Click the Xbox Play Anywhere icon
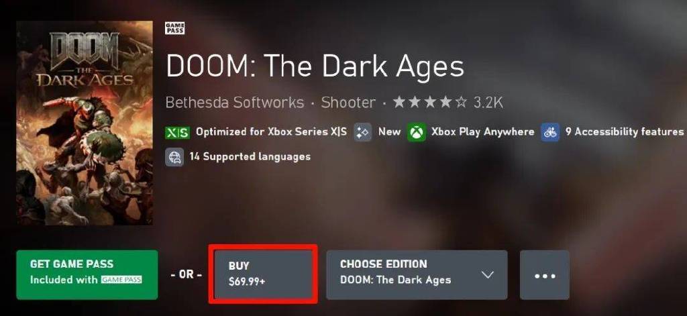 tap(417, 132)
